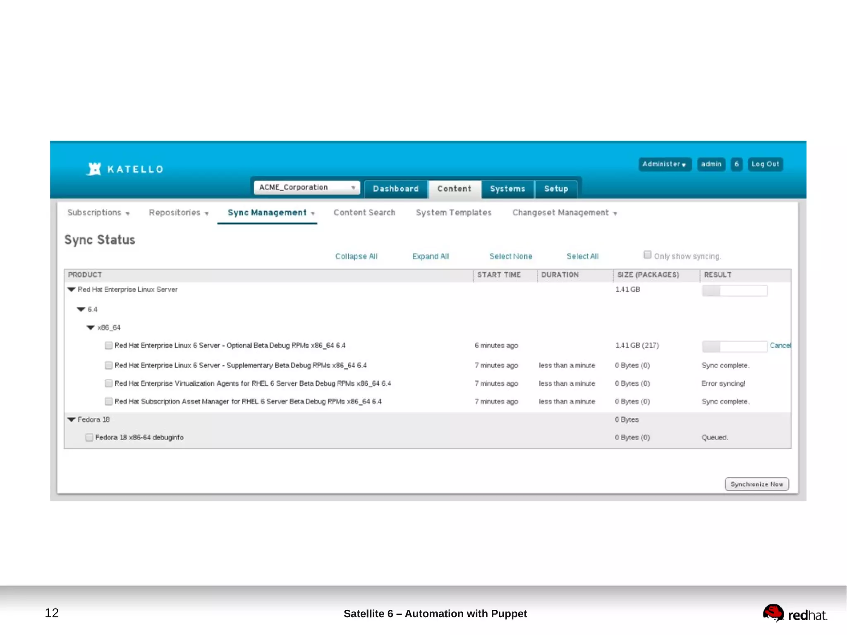Select the Fedora 18 x86-64 debuginfo checkbox
This screenshot has height=635, width=847.
[x=89, y=437]
